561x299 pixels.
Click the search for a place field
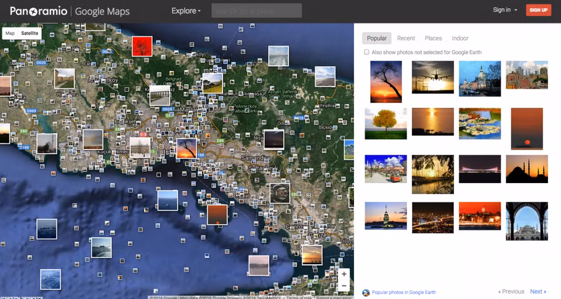256,11
